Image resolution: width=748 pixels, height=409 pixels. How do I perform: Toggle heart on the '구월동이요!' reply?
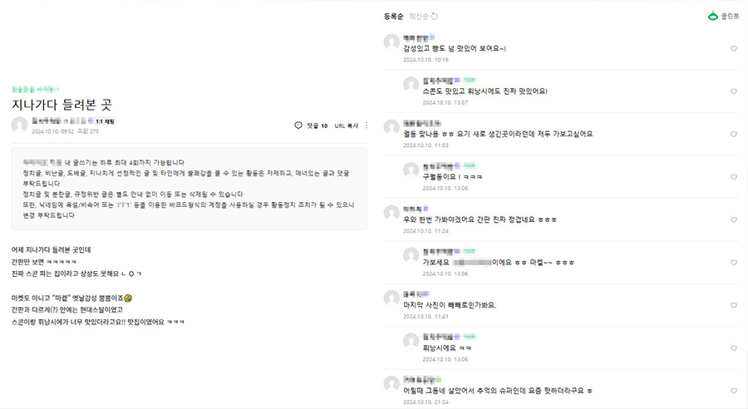click(x=734, y=176)
